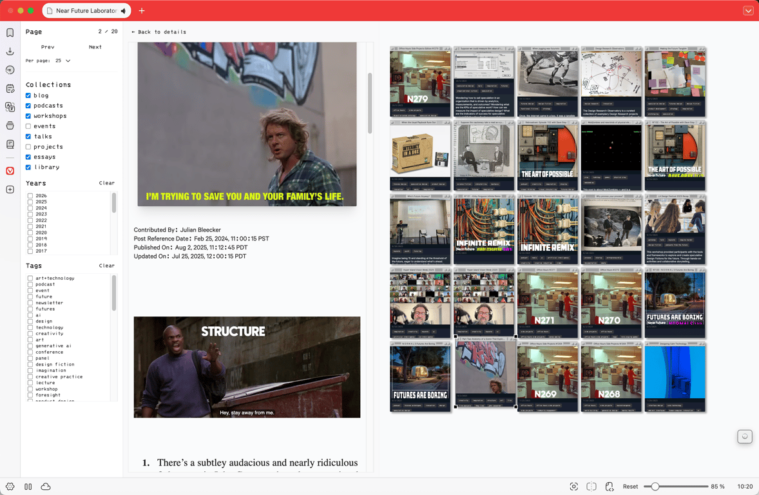Image resolution: width=759 pixels, height=495 pixels.
Task: Uncheck the essays collection
Action: pyautogui.click(x=28, y=157)
